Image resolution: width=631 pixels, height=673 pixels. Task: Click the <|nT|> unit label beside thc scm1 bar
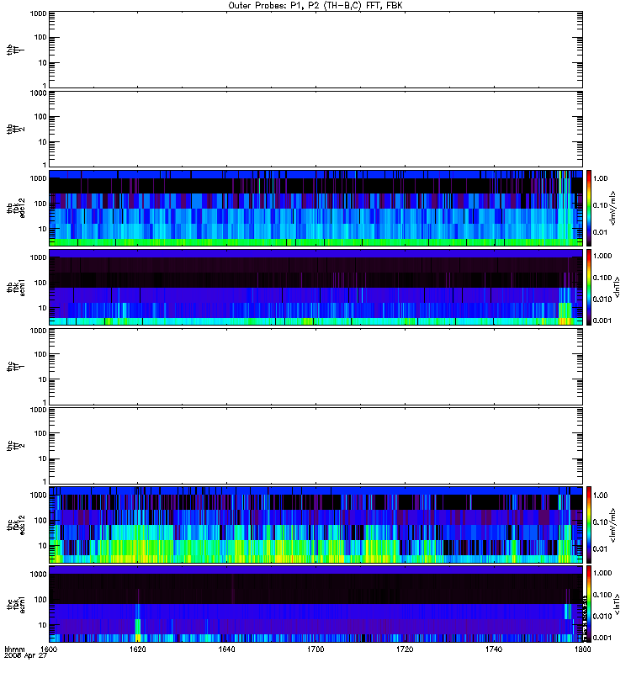pyautogui.click(x=618, y=604)
